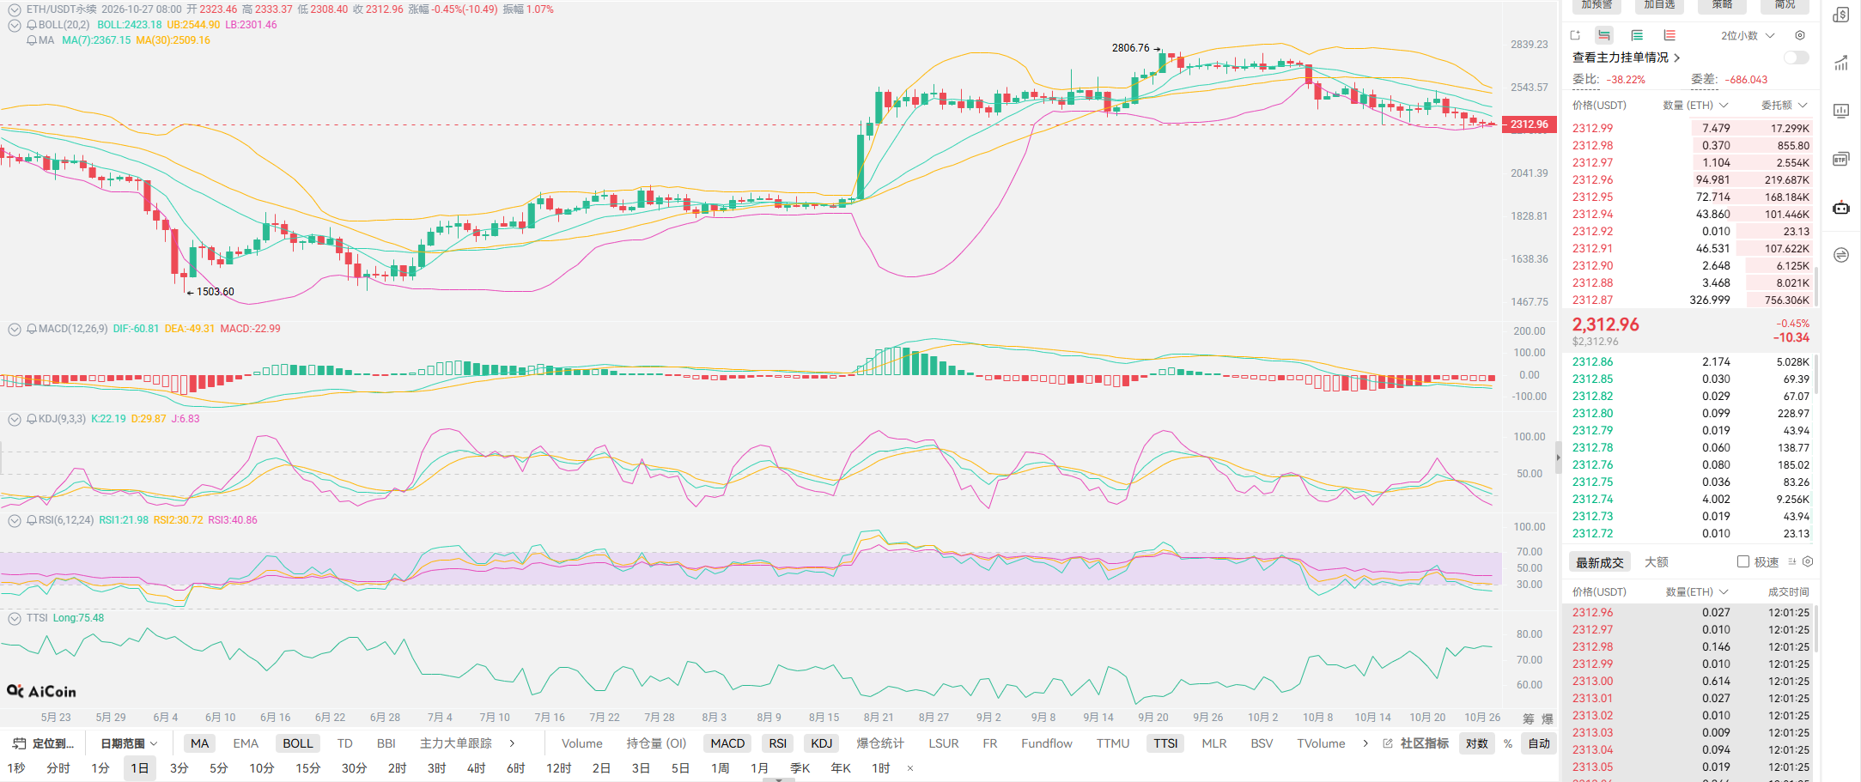The width and height of the screenshot is (1861, 782).
Task: Collapse the KDJ(9,3,3) indicator panel chevron
Action: pyautogui.click(x=15, y=419)
